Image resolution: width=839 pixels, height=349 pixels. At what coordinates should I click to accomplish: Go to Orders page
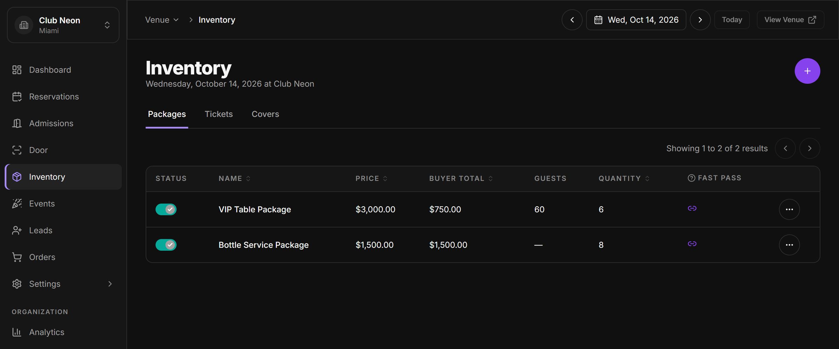[63, 257]
